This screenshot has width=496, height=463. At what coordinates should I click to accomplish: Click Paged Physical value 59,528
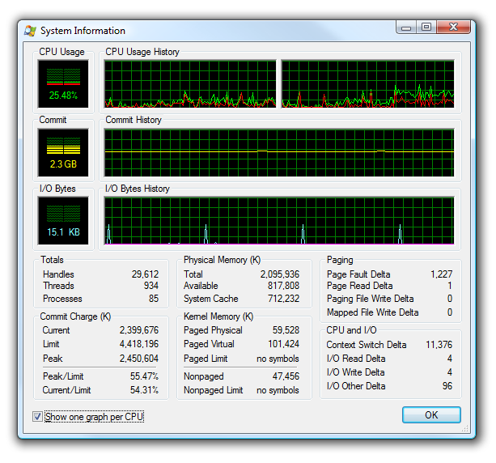coord(286,330)
